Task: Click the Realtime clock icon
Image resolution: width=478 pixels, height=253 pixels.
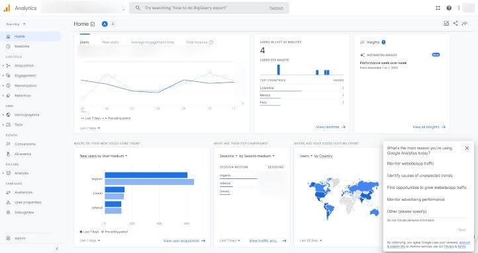Action: pos(8,46)
